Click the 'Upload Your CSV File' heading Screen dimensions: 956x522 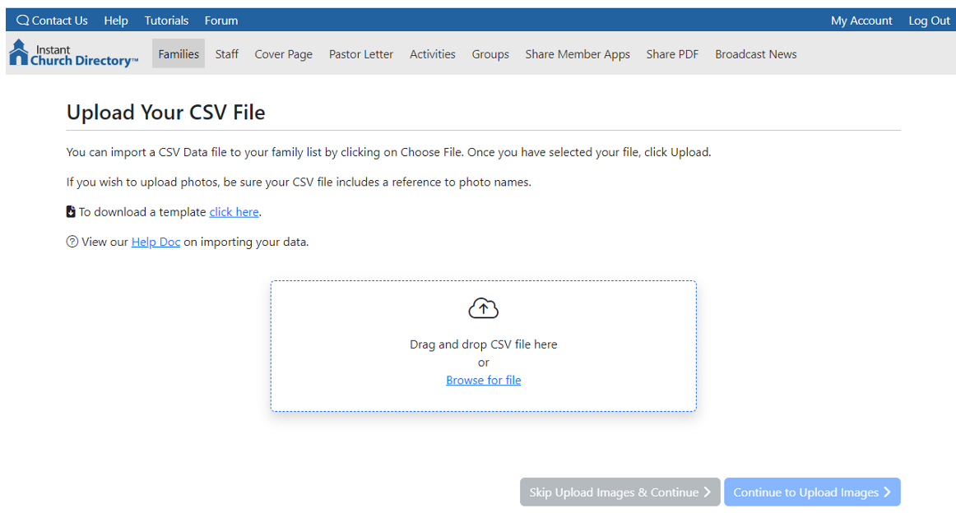(166, 112)
